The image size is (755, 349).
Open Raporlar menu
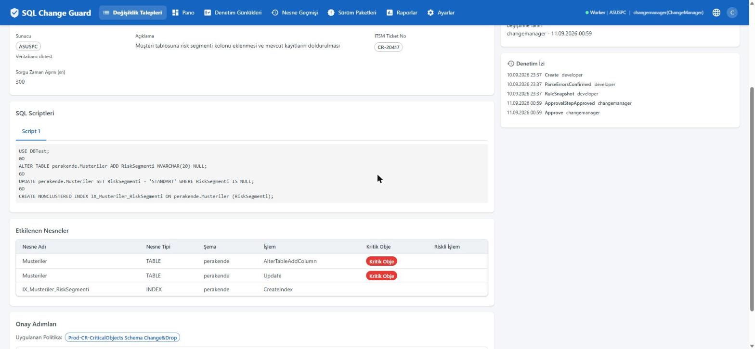402,12
